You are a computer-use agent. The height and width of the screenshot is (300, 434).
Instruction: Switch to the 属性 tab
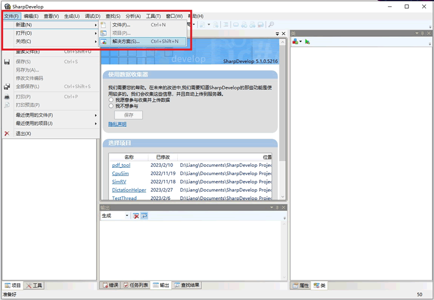point(301,285)
